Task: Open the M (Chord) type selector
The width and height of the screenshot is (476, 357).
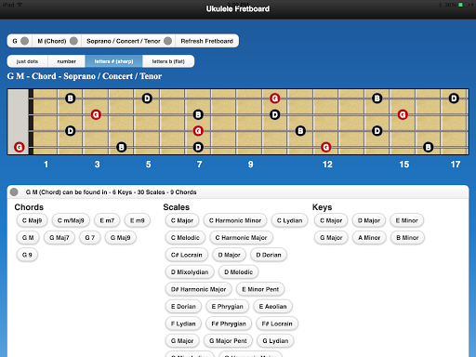Action: [57, 41]
